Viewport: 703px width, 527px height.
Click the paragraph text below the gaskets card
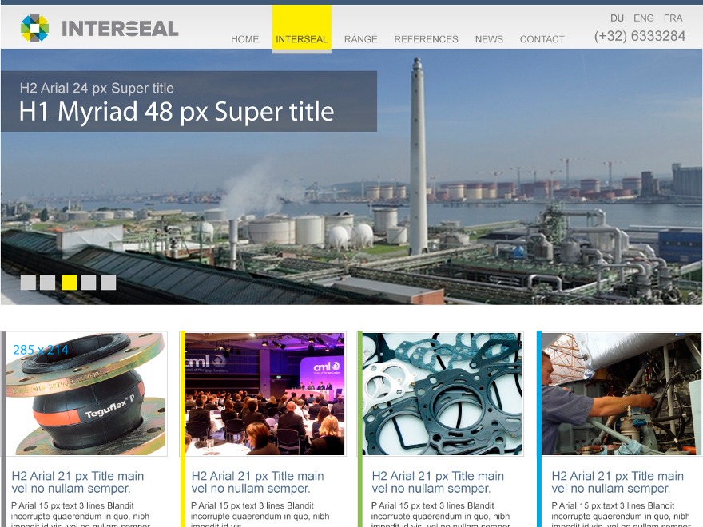pyautogui.click(x=441, y=514)
